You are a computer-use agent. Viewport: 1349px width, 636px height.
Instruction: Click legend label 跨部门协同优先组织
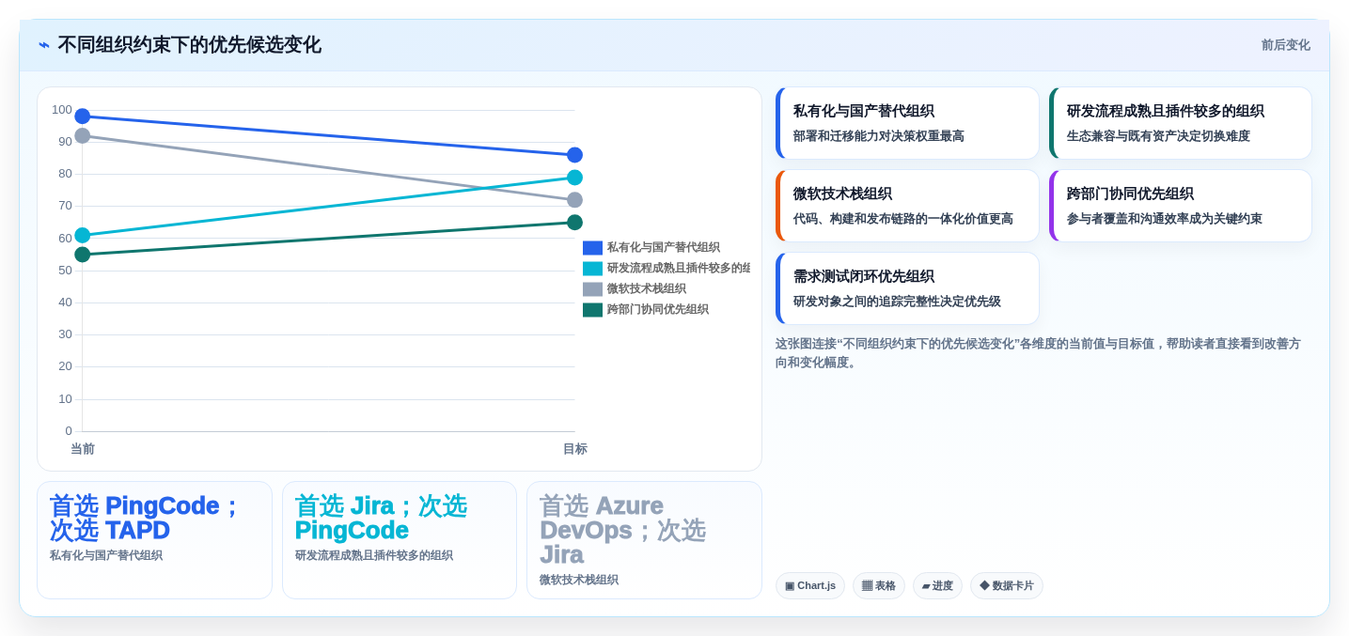pos(658,310)
